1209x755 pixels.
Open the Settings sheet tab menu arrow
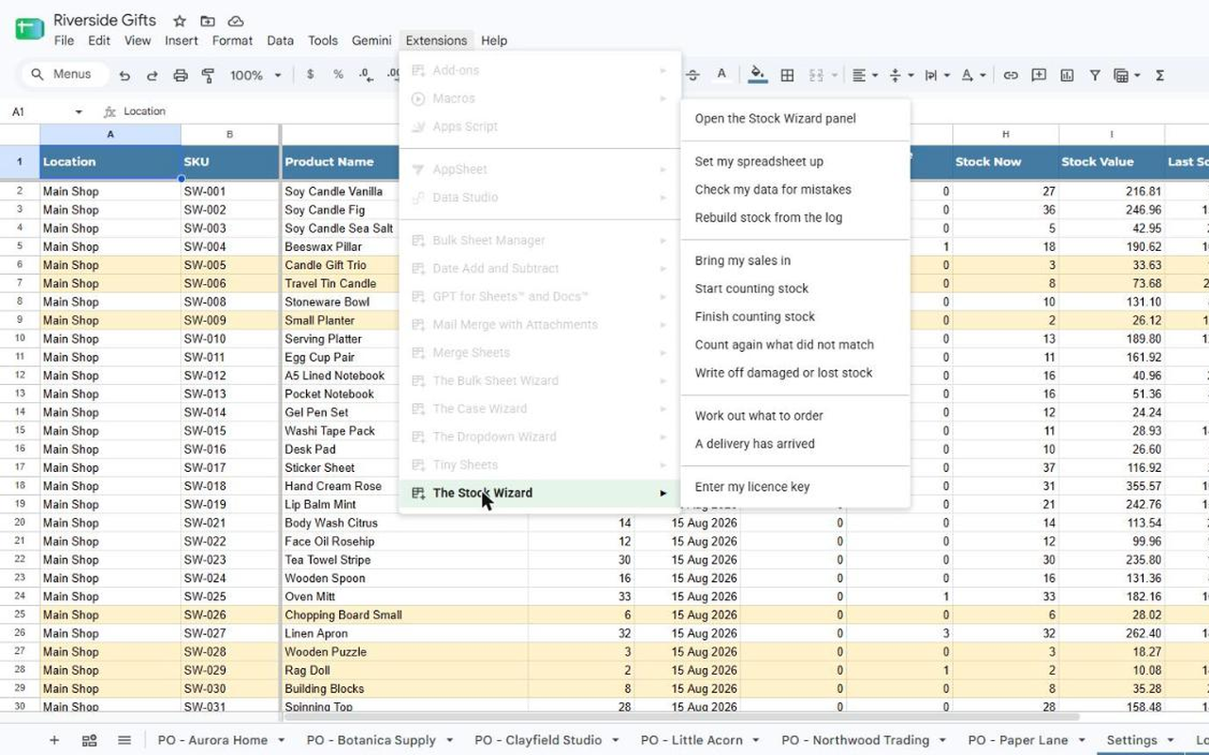1169,740
